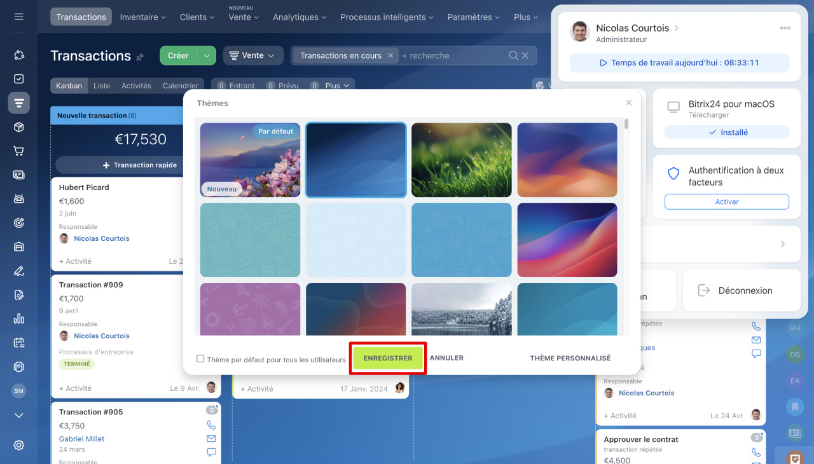Click Activer two-factor authentication button
This screenshot has height=464, width=814.
click(x=727, y=201)
